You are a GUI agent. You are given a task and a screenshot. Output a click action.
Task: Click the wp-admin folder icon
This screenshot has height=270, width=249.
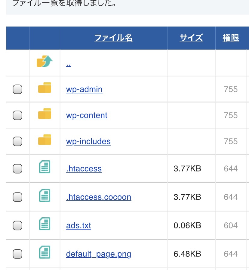click(45, 87)
